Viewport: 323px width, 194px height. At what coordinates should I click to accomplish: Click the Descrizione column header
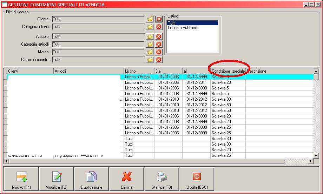pyautogui.click(x=279, y=71)
